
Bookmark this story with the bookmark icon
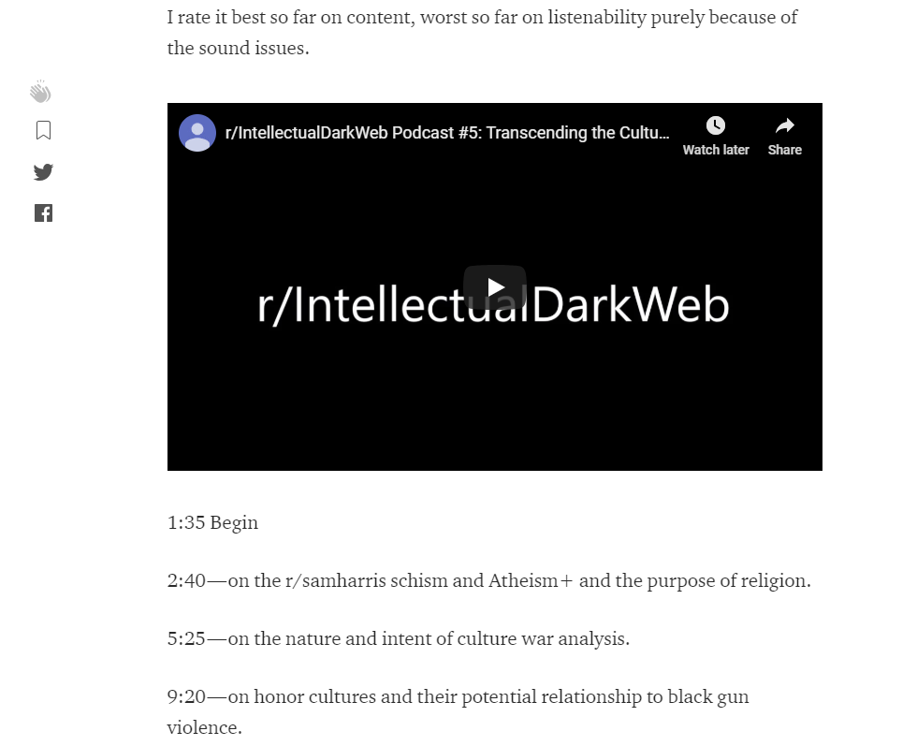pos(43,130)
